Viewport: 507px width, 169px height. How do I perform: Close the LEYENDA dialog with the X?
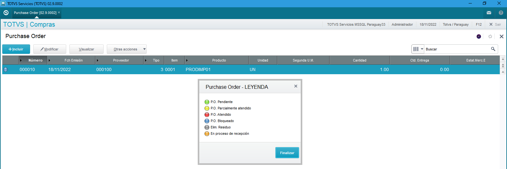(x=296, y=86)
